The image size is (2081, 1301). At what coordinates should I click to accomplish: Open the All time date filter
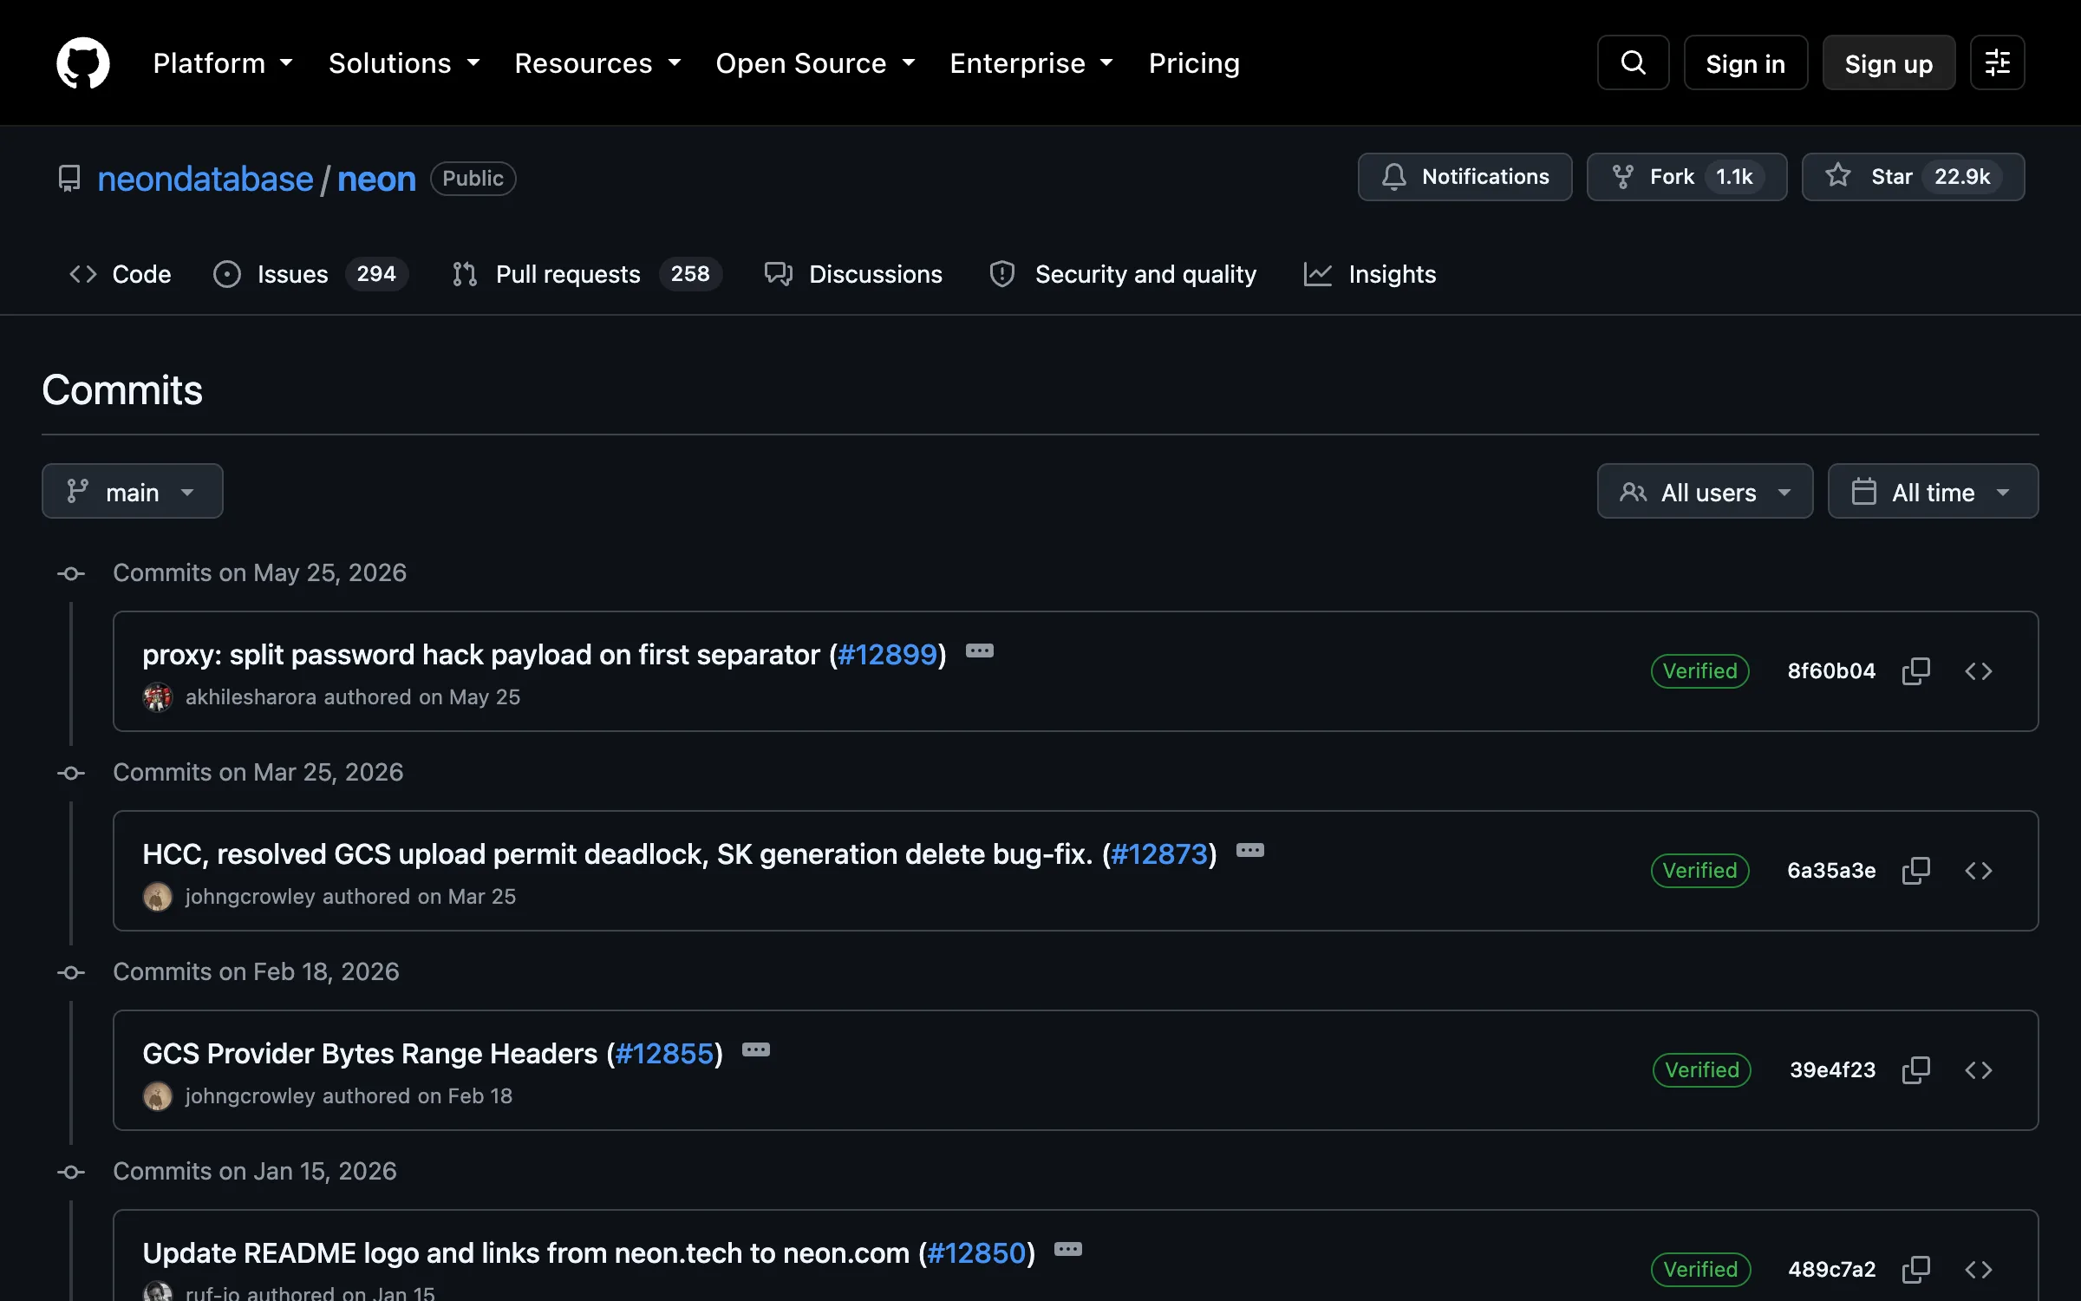tap(1933, 492)
